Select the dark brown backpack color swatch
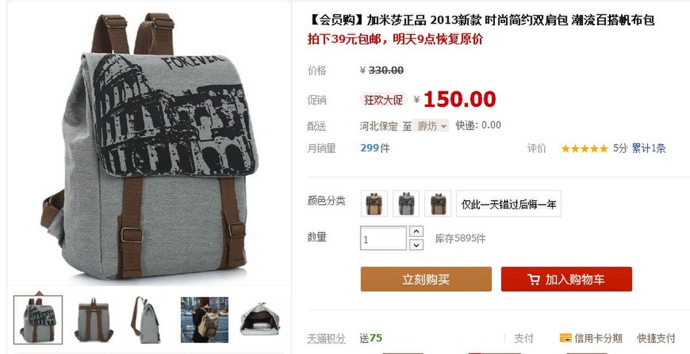Screen dimensions: 690x354 [x=438, y=203]
